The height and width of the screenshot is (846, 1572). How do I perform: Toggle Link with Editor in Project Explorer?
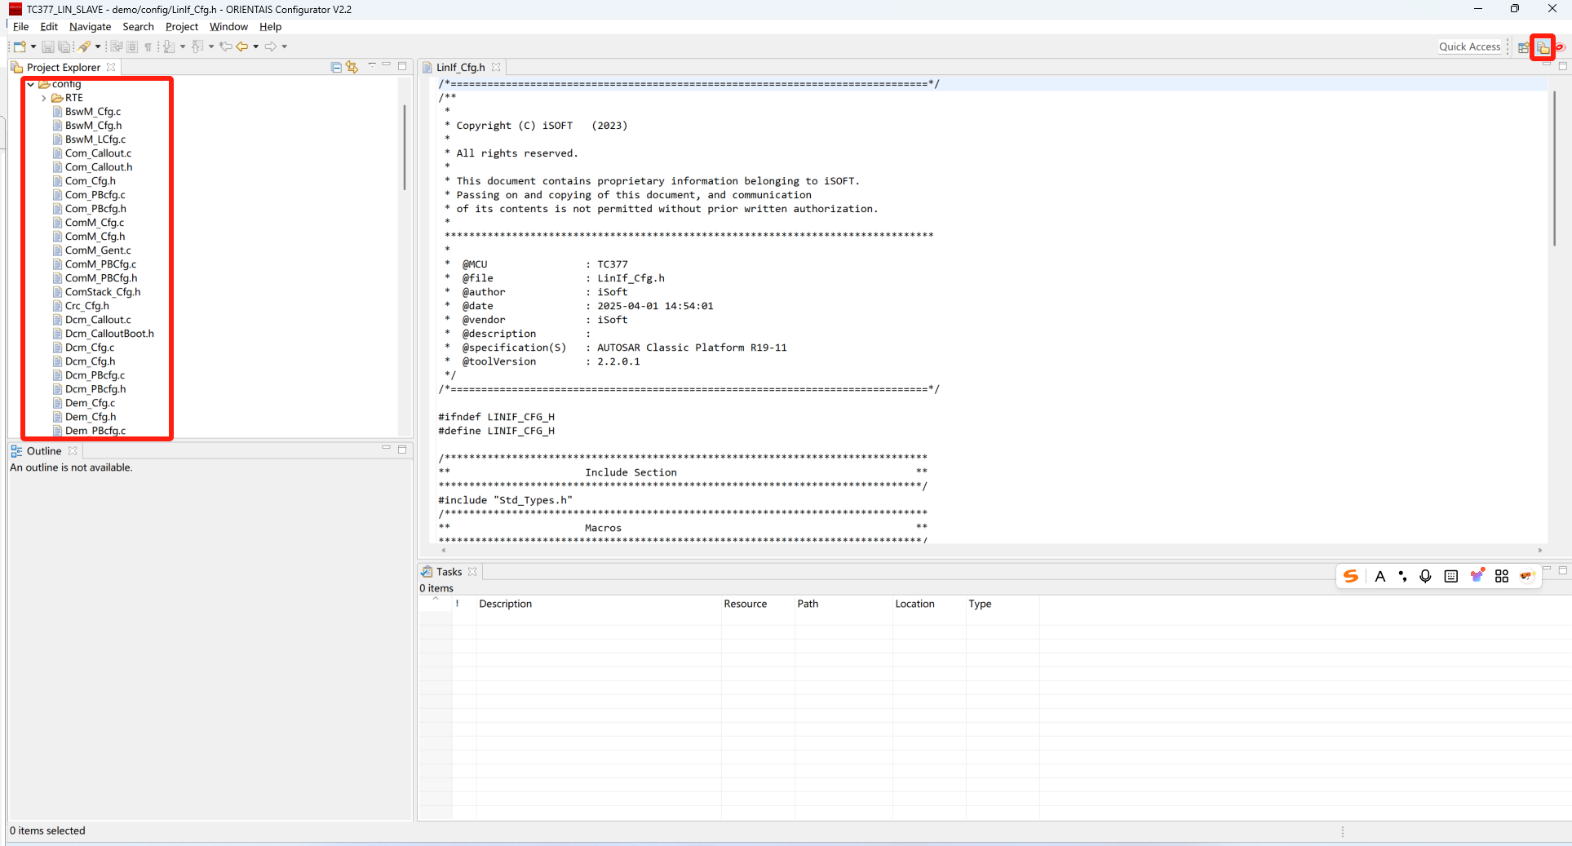[352, 67]
